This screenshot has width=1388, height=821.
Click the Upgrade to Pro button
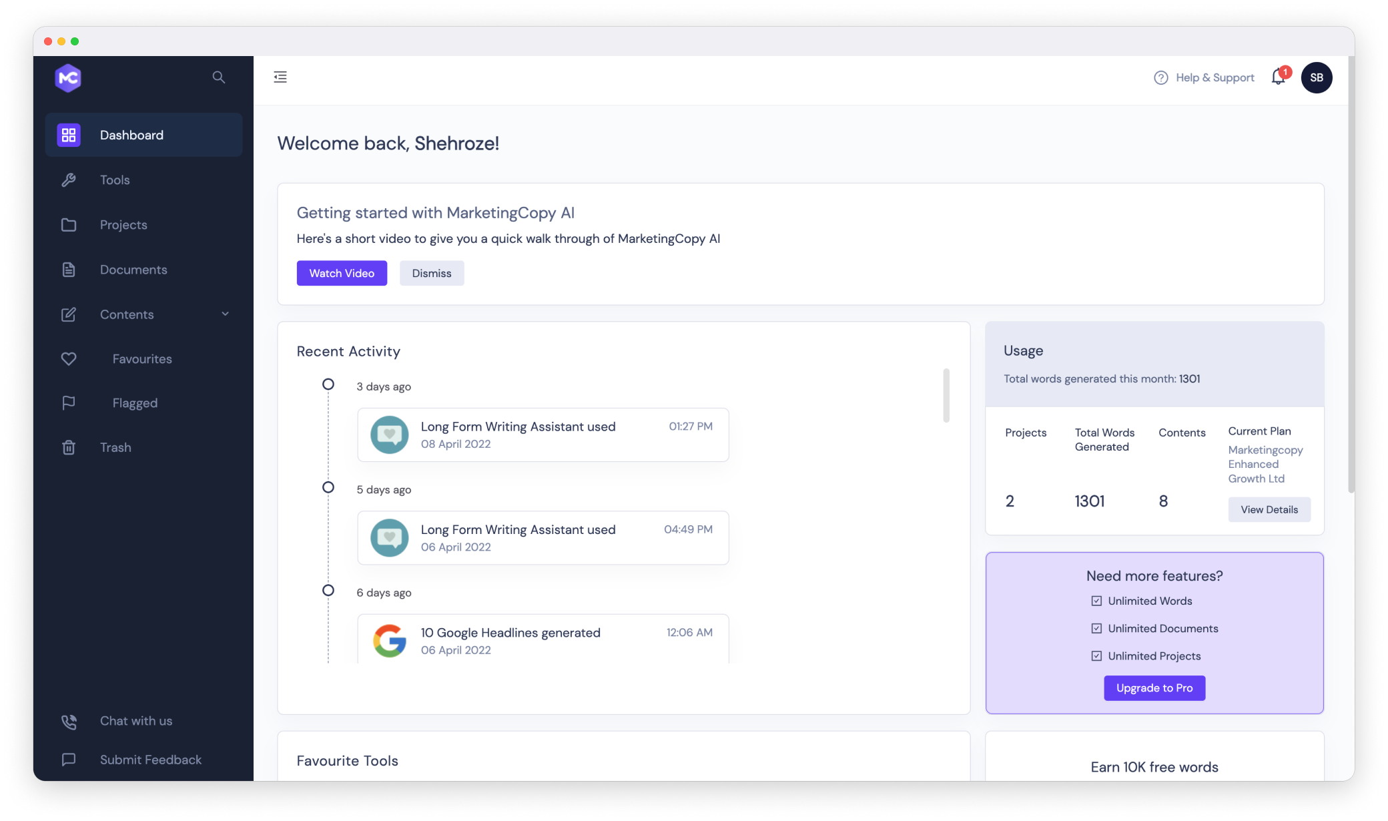[1154, 688]
